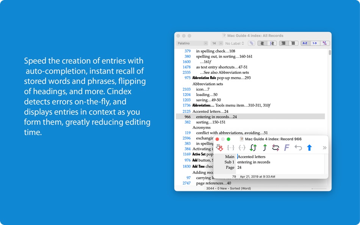Select the numbered-lines view toggle in All Records toolbar
The image size is (360, 225).
[272, 43]
